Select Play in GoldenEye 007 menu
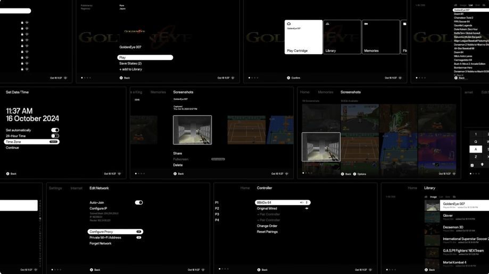 [x=145, y=57]
